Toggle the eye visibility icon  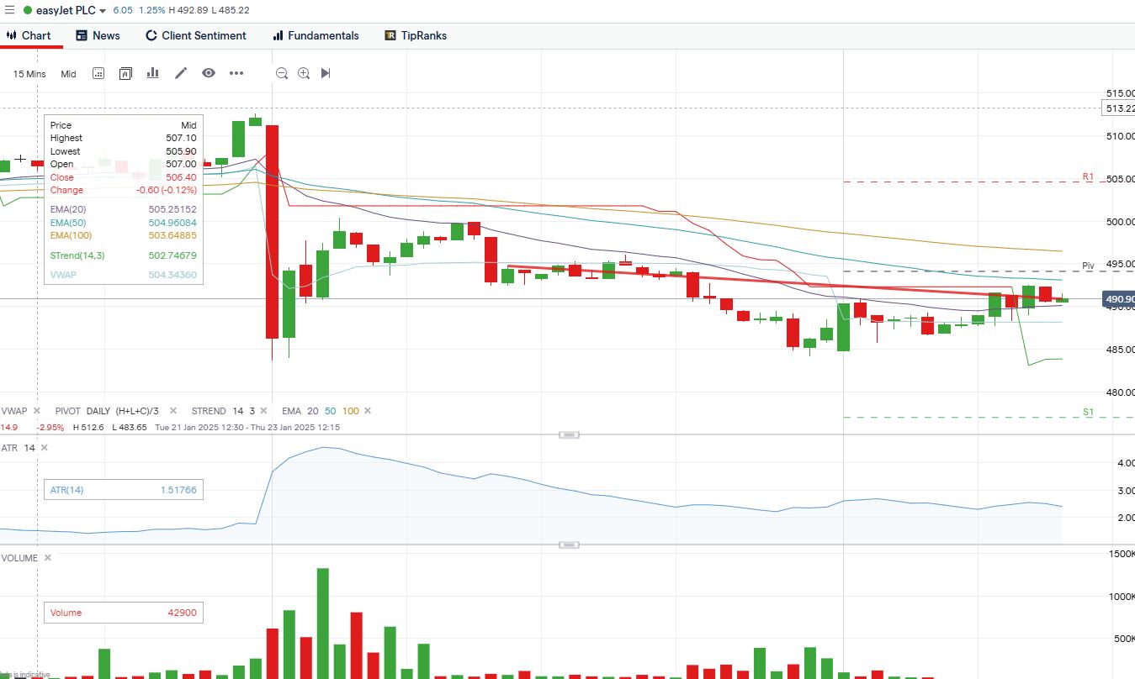pos(209,73)
